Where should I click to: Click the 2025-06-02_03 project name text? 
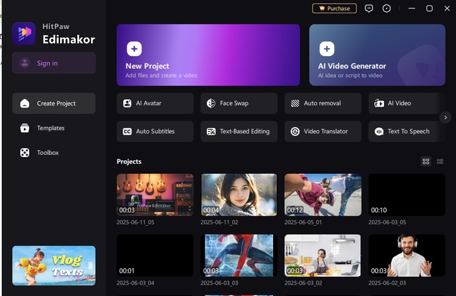click(x=387, y=283)
